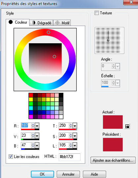138x178 pixels.
Task: Click the texture preview thumbnail
Action: pos(108,40)
